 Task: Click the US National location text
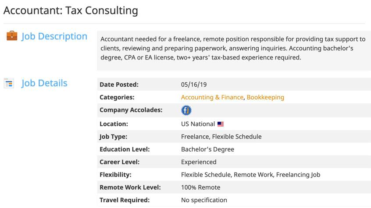[x=198, y=124]
